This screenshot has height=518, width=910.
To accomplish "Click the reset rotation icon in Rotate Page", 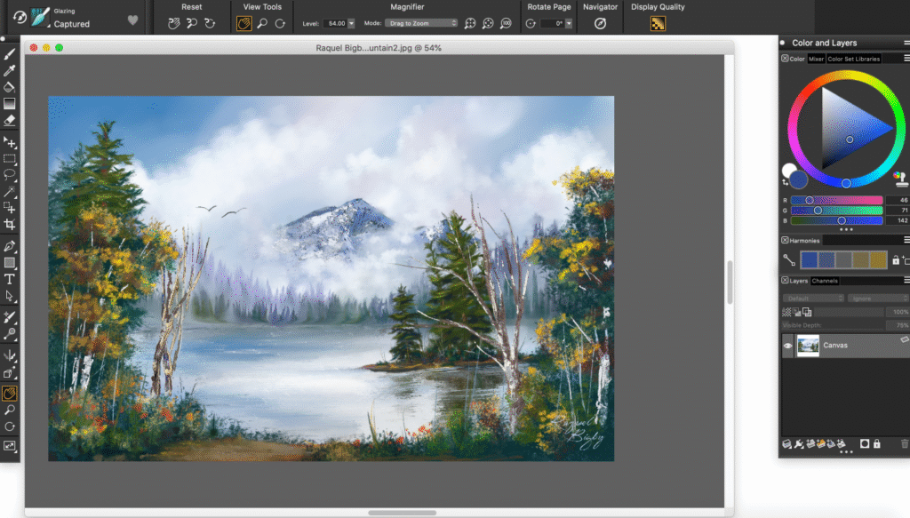I will tap(531, 24).
